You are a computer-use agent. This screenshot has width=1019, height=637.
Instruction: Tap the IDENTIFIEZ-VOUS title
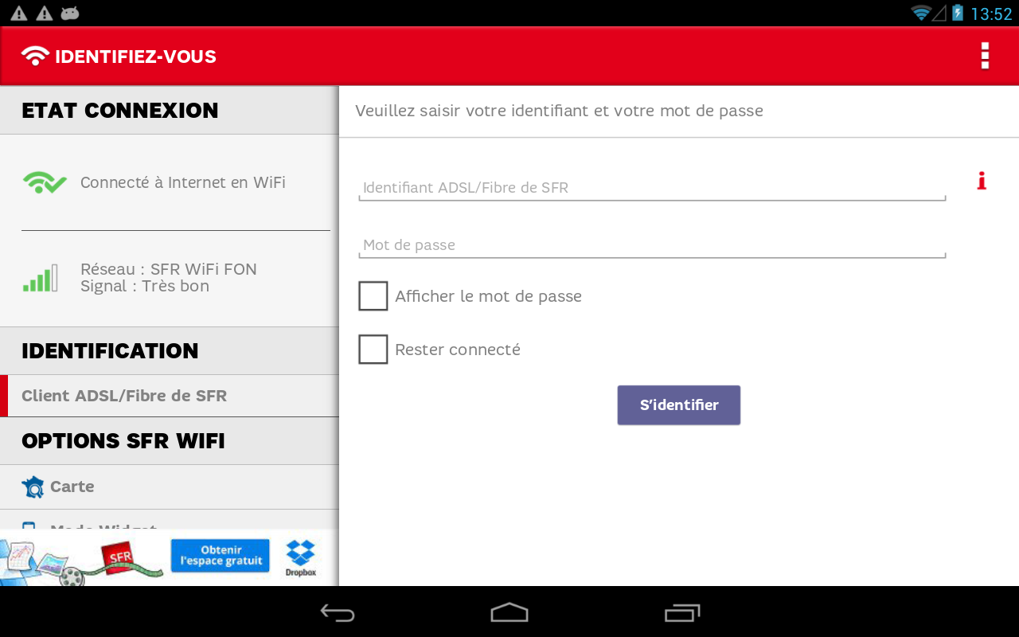(x=135, y=57)
